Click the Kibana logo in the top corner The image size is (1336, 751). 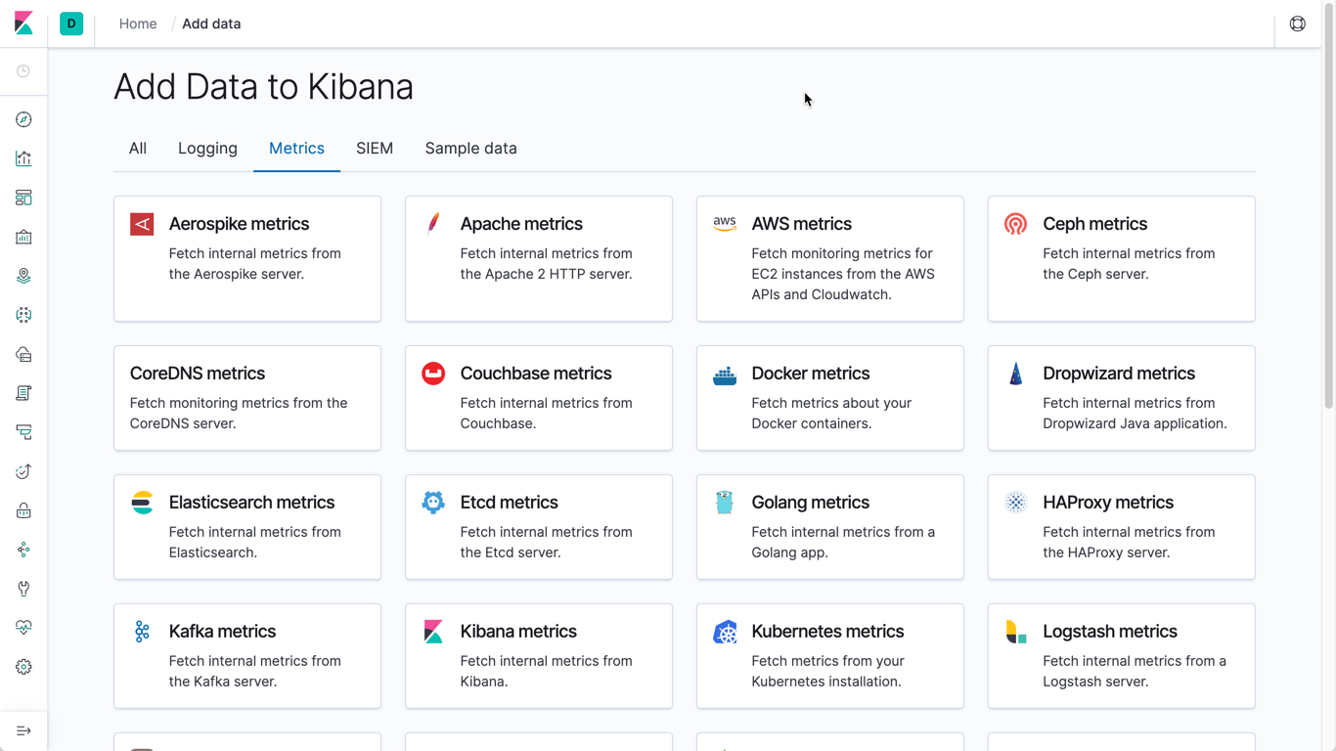click(22, 23)
